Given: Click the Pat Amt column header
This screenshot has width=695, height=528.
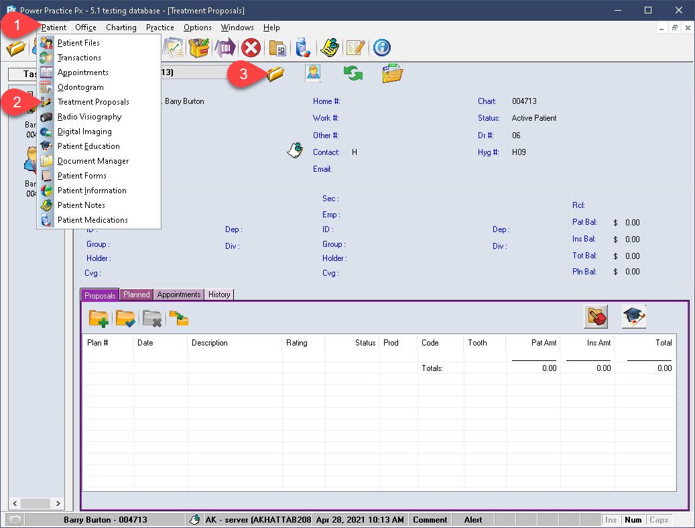Looking at the screenshot, I should point(533,343).
